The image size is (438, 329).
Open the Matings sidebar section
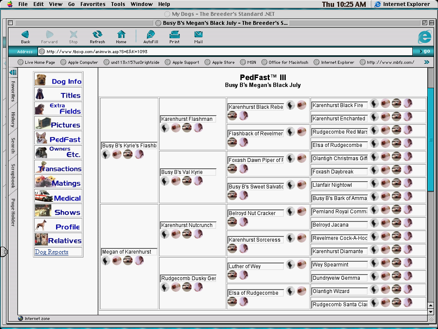tap(58, 182)
